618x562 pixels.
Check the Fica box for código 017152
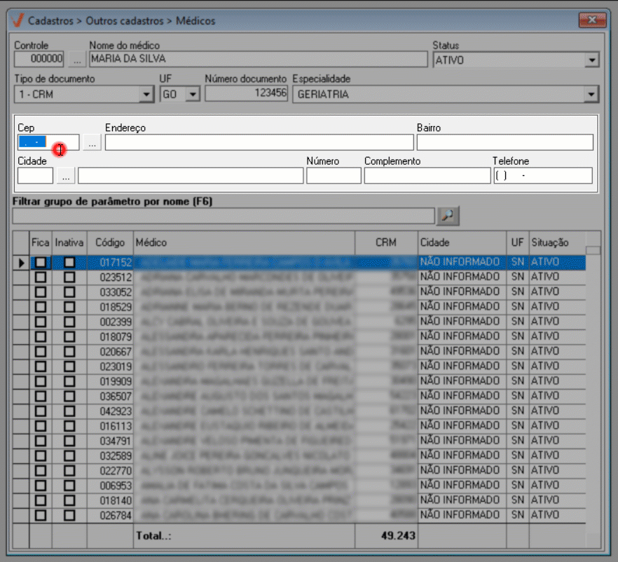(41, 262)
